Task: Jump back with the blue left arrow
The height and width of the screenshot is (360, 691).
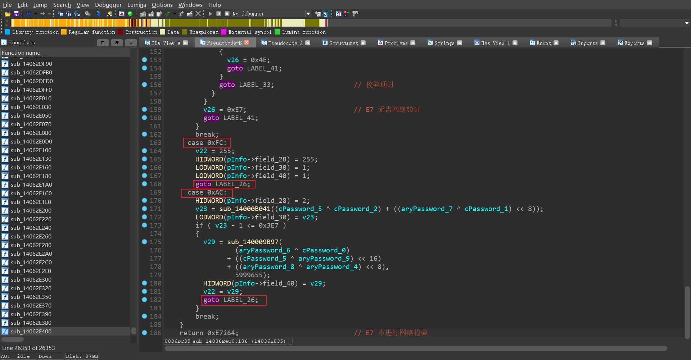Action: (x=28, y=14)
